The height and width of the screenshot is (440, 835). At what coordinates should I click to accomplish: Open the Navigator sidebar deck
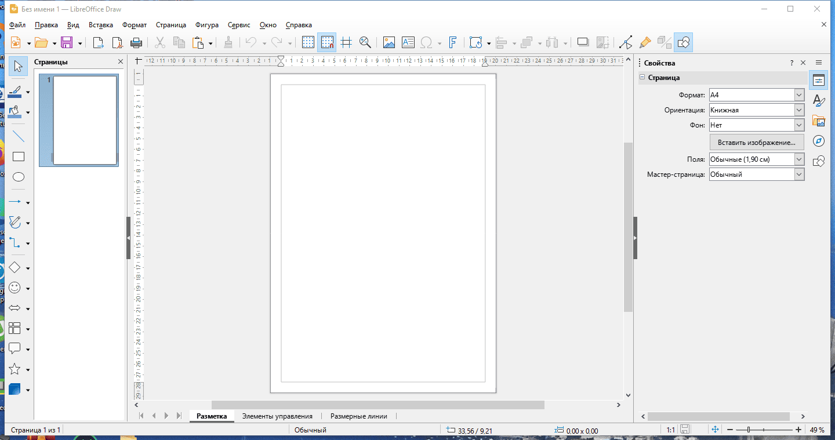819,141
